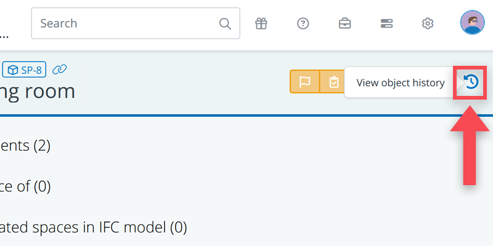This screenshot has height=246, width=493.
Task: Click the chain link icon beside SP-8
Action: [x=59, y=70]
